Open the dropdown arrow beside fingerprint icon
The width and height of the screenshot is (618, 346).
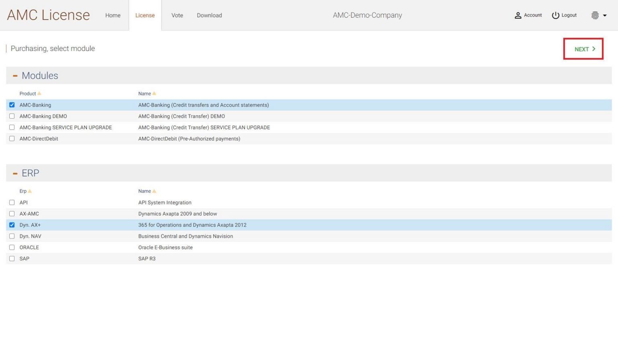(605, 16)
